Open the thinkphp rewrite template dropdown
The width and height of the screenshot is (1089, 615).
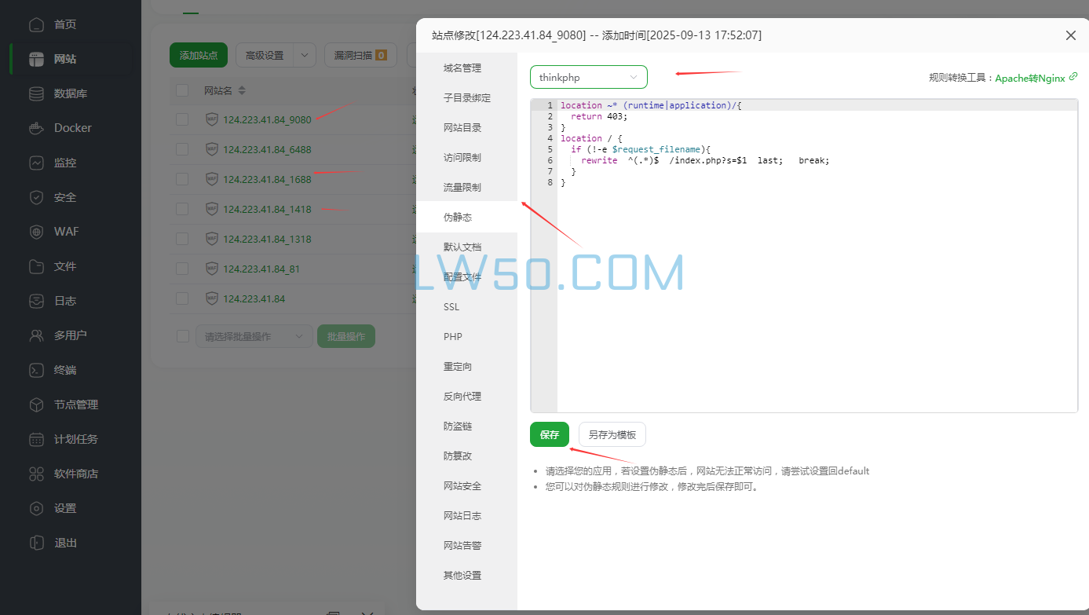[x=588, y=77]
